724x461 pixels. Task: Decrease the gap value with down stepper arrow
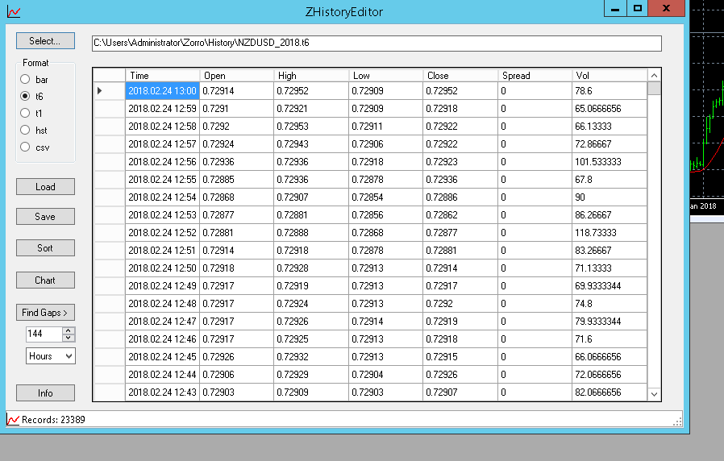click(69, 338)
